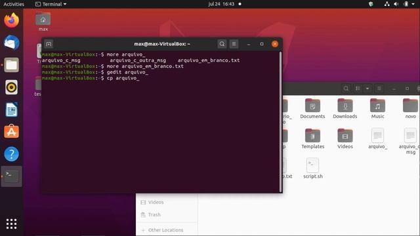This screenshot has width=420, height=236.
Task: Click the search icon in Files window
Action: click(346, 88)
